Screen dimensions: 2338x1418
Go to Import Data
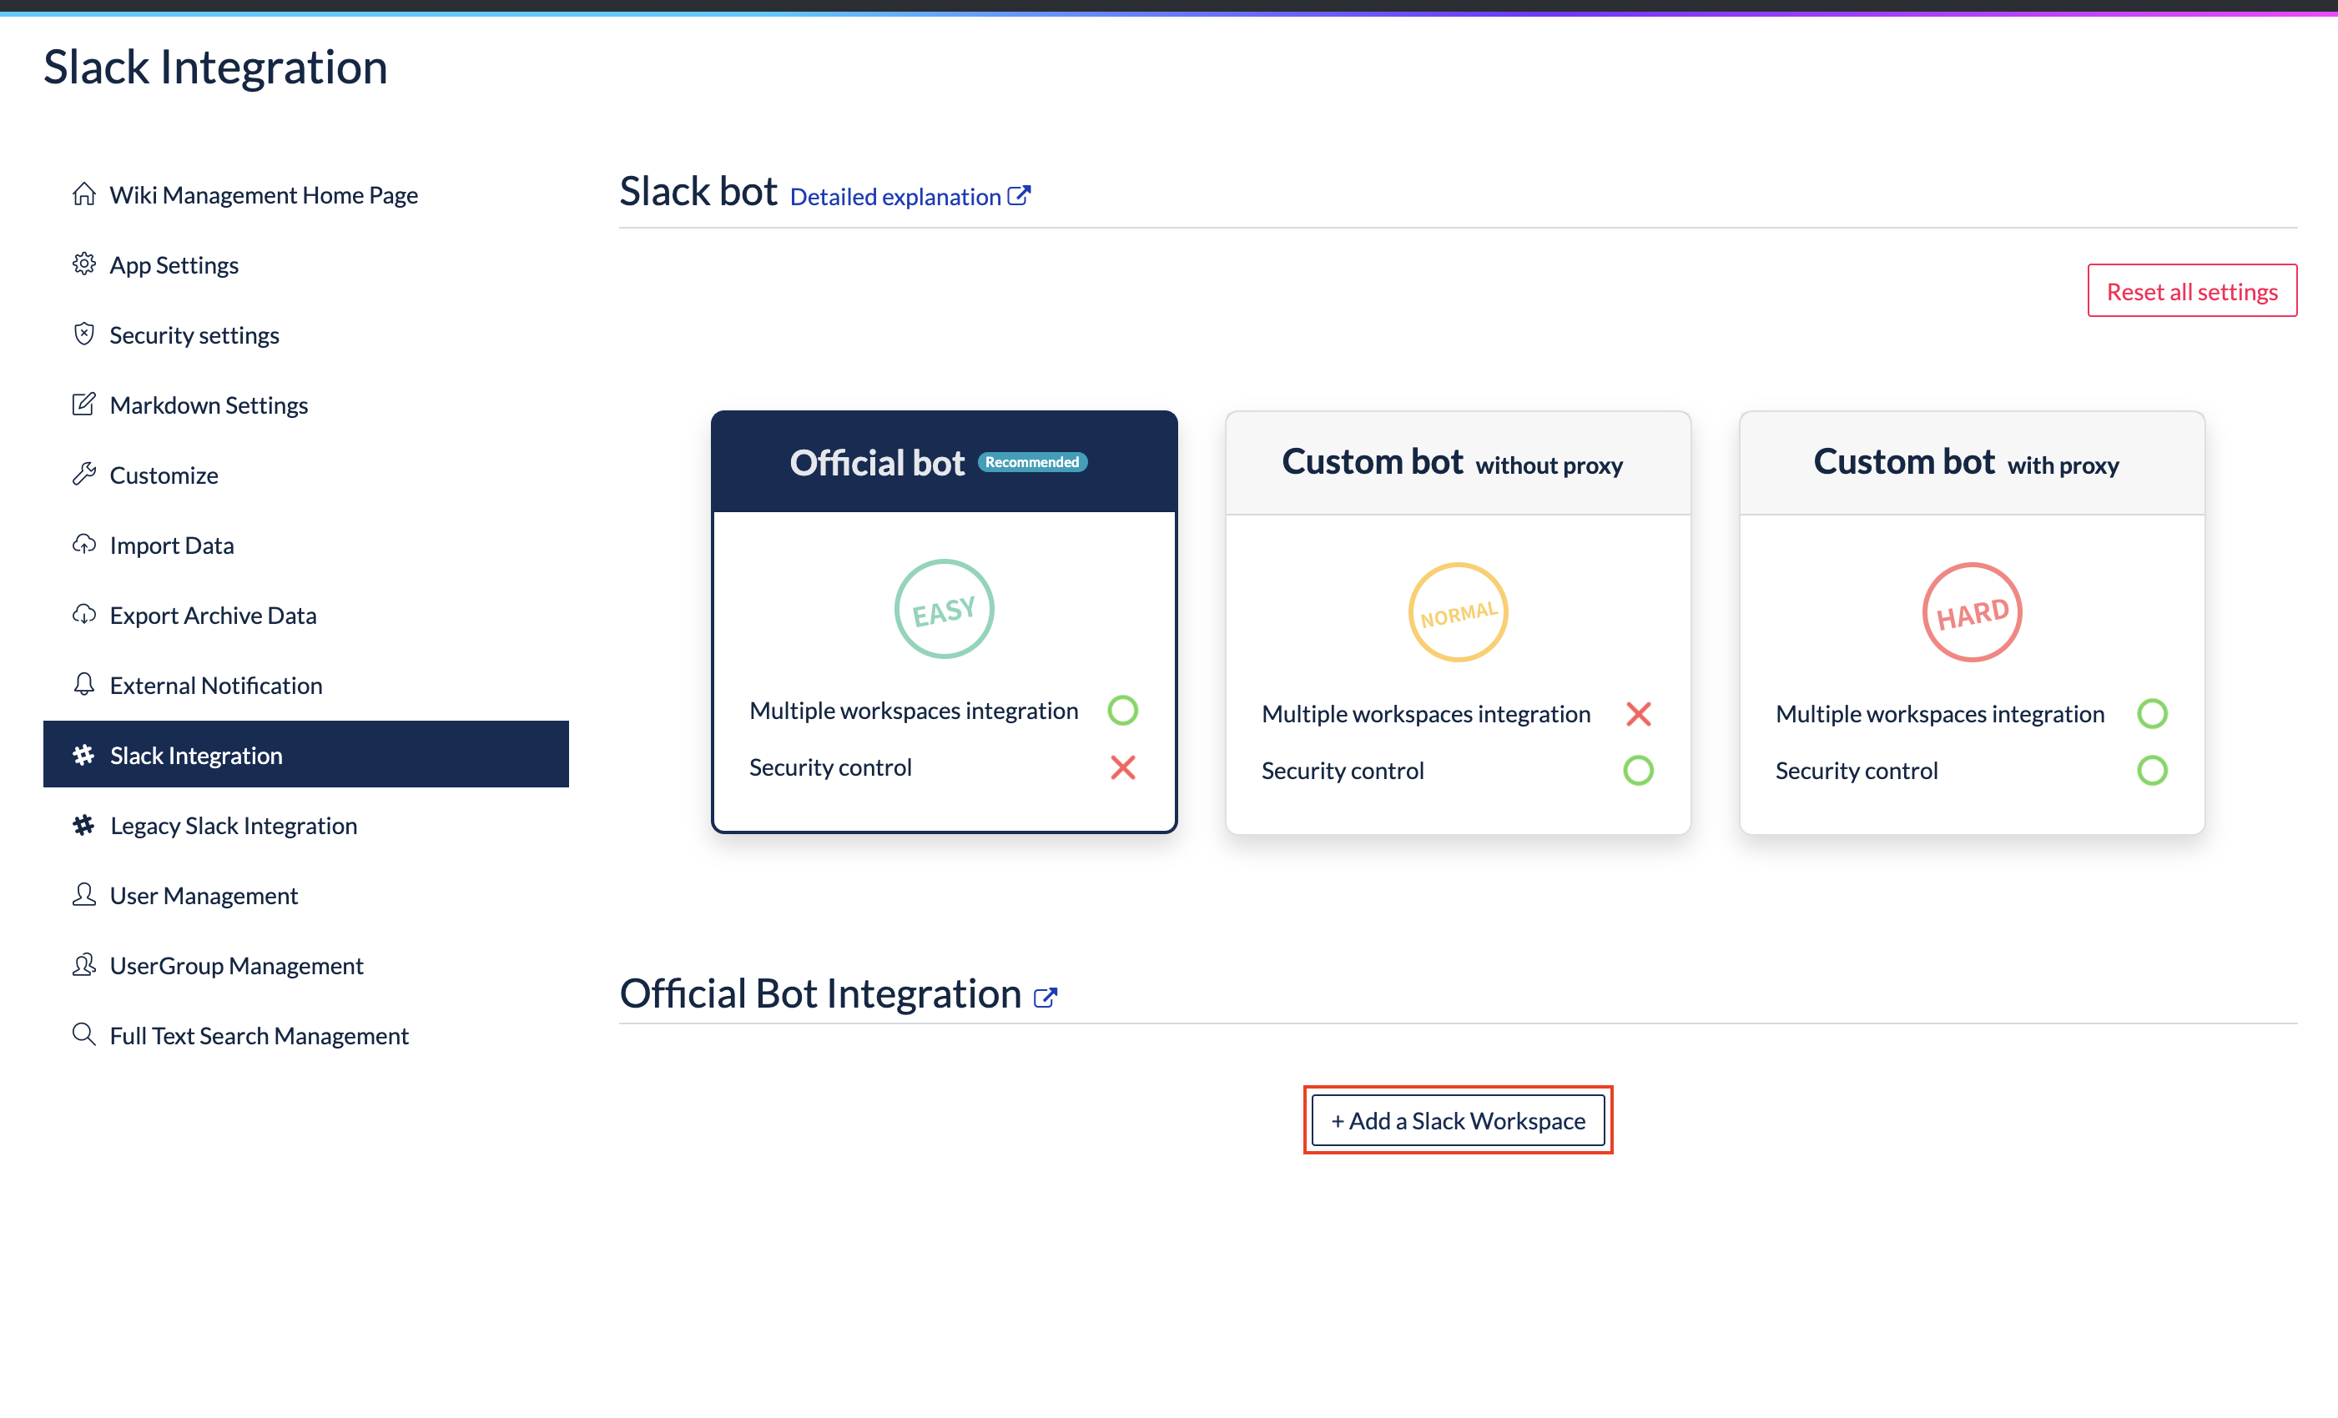coord(305,546)
